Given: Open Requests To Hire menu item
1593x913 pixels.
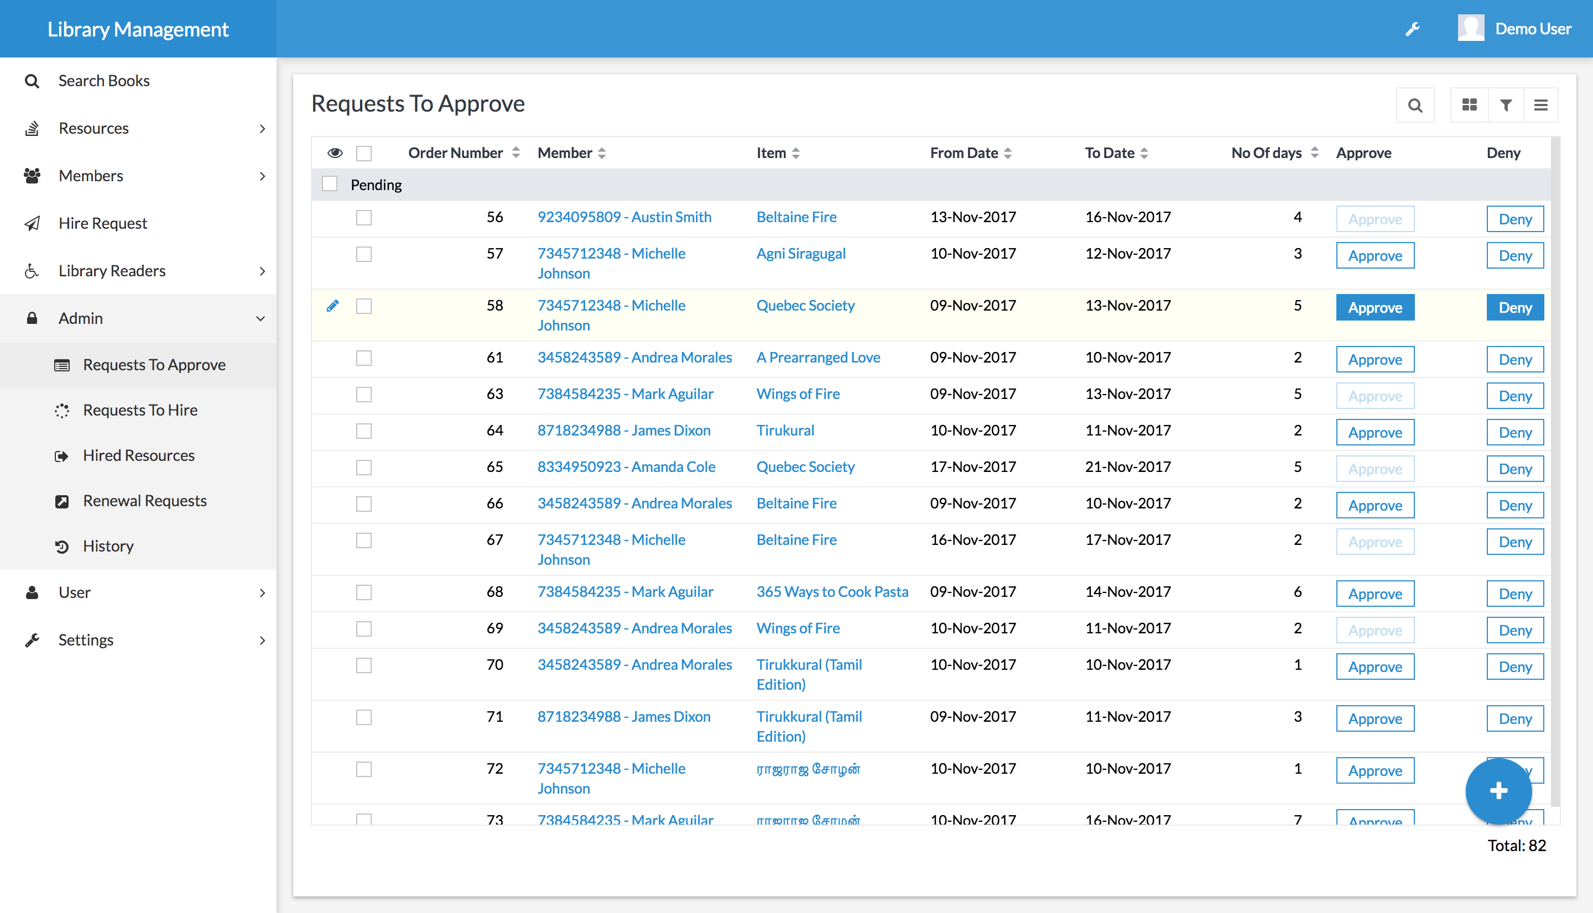Looking at the screenshot, I should [140, 410].
